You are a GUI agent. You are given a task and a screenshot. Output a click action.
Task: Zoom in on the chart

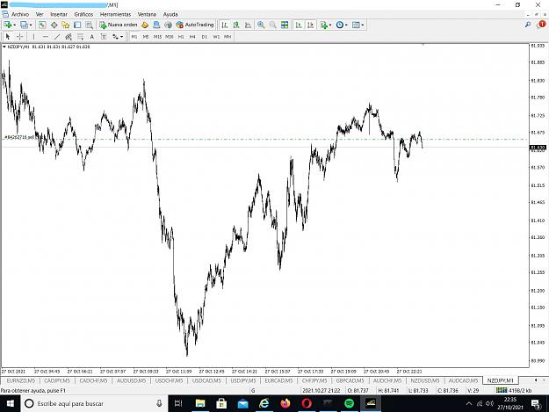[261, 25]
